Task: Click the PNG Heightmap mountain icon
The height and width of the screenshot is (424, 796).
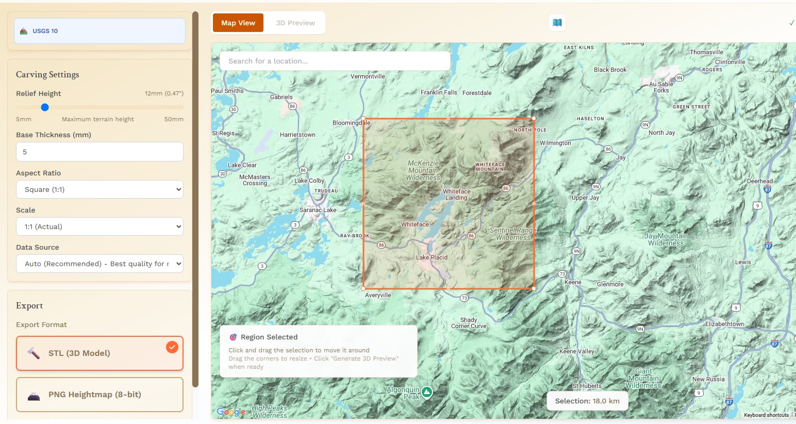Action: click(x=34, y=396)
